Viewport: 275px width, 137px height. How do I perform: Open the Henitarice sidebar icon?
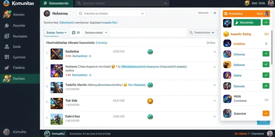point(7,36)
